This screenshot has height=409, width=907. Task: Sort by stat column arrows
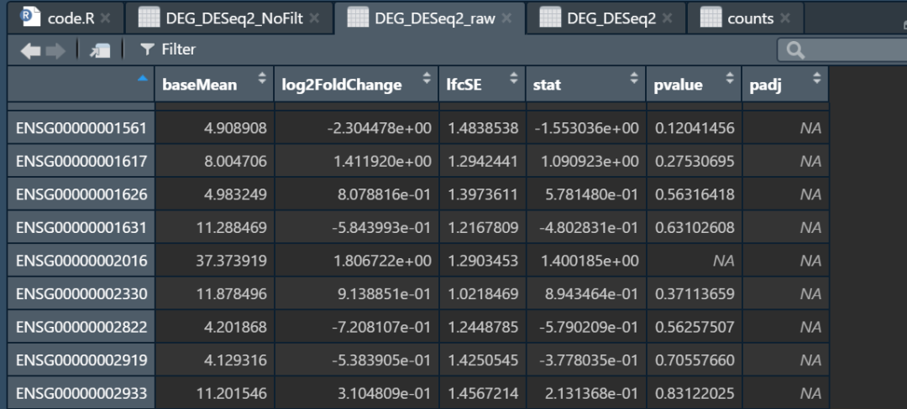click(634, 79)
